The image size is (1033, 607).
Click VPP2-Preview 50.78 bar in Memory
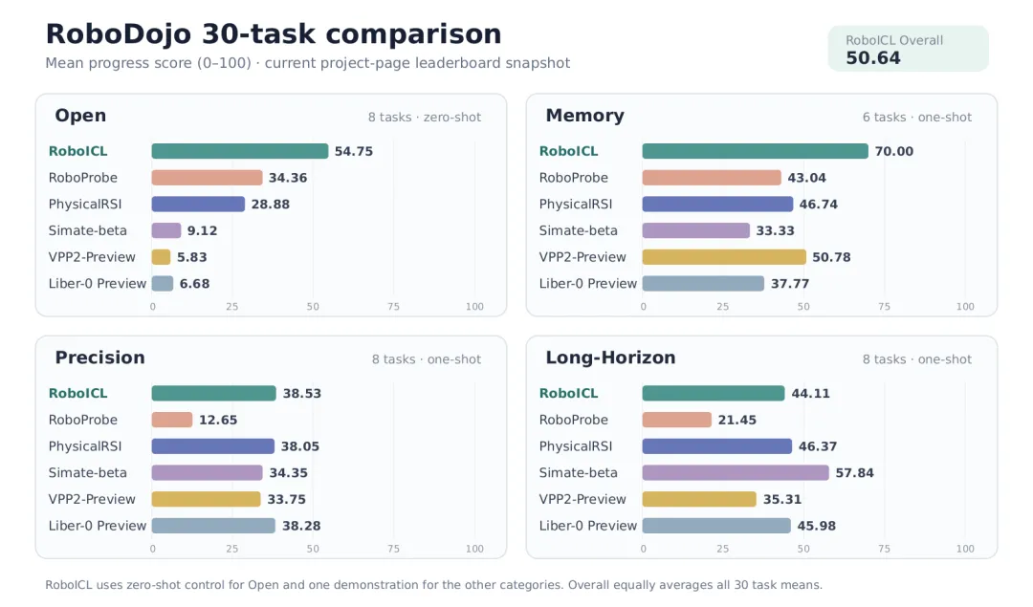coord(724,257)
